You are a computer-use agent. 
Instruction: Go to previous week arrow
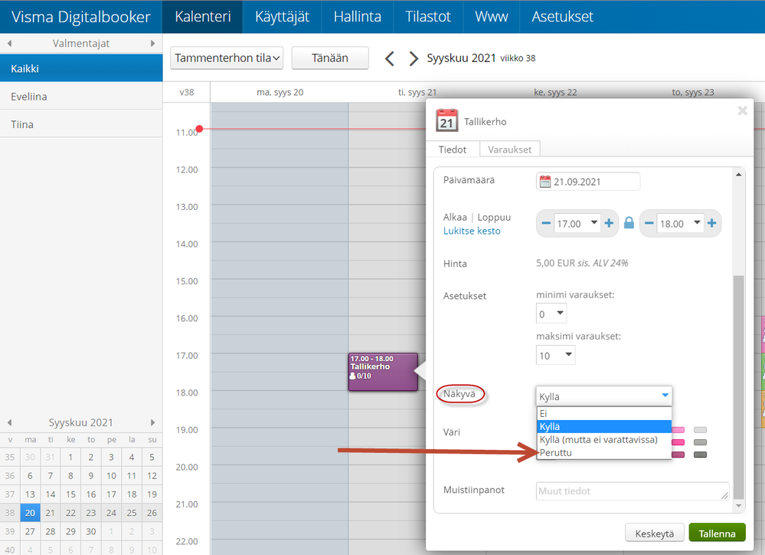(x=389, y=58)
